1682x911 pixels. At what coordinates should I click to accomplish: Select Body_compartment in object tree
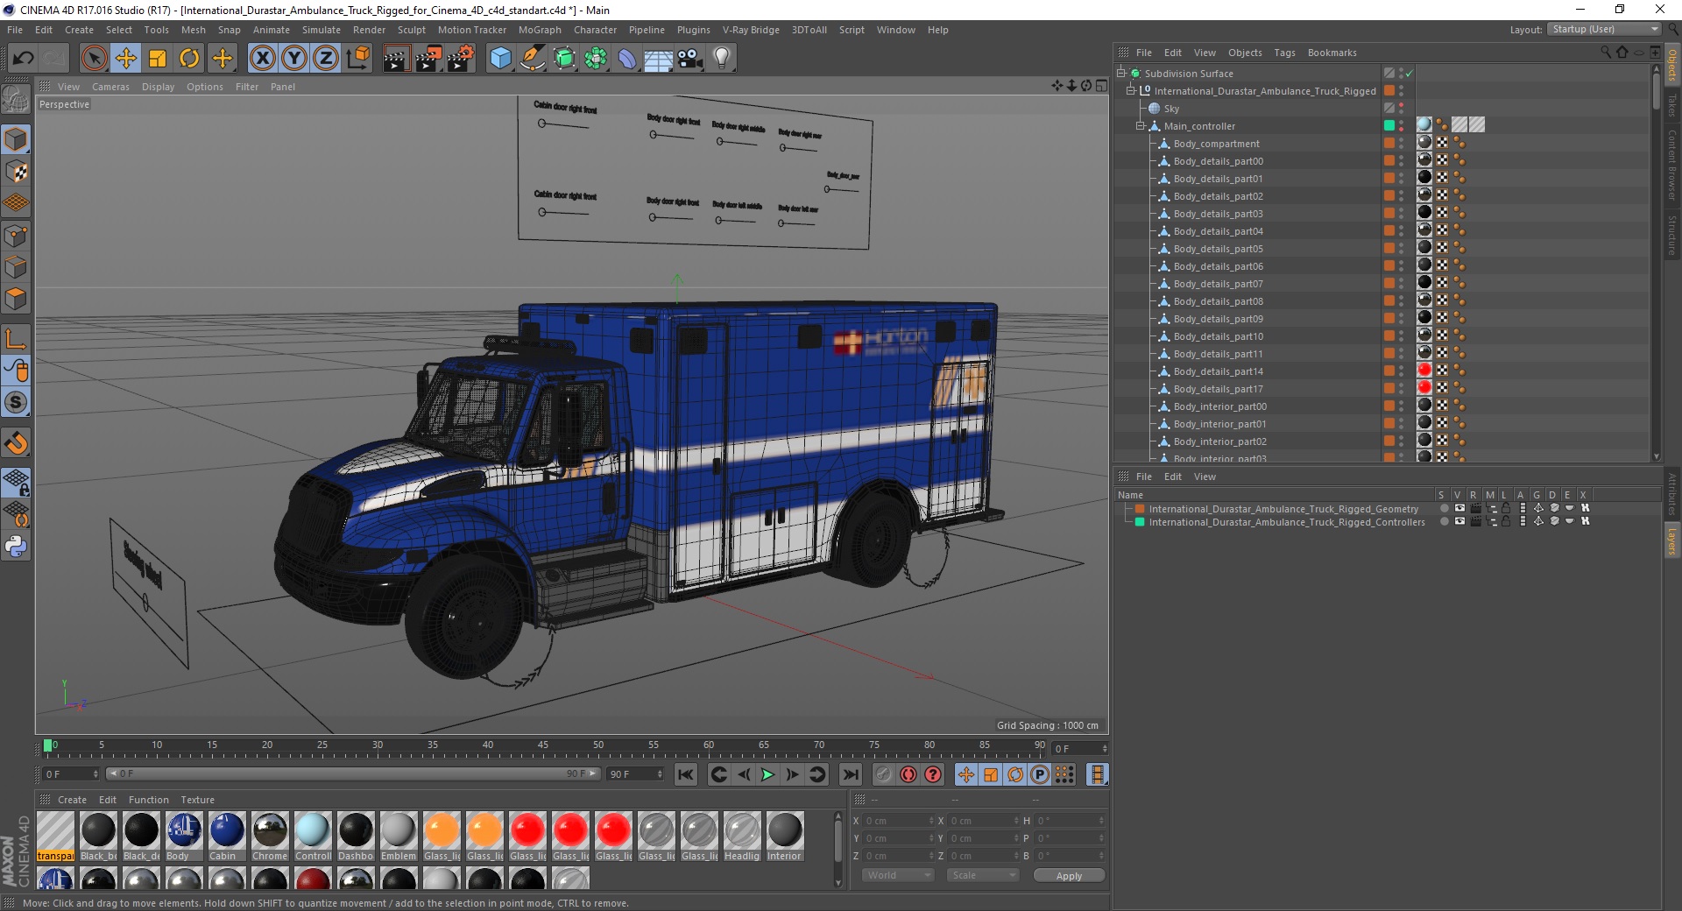[1216, 144]
